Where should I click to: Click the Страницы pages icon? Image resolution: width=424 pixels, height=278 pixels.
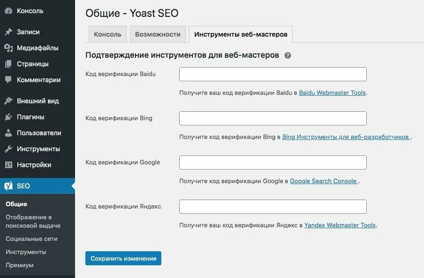click(x=8, y=64)
